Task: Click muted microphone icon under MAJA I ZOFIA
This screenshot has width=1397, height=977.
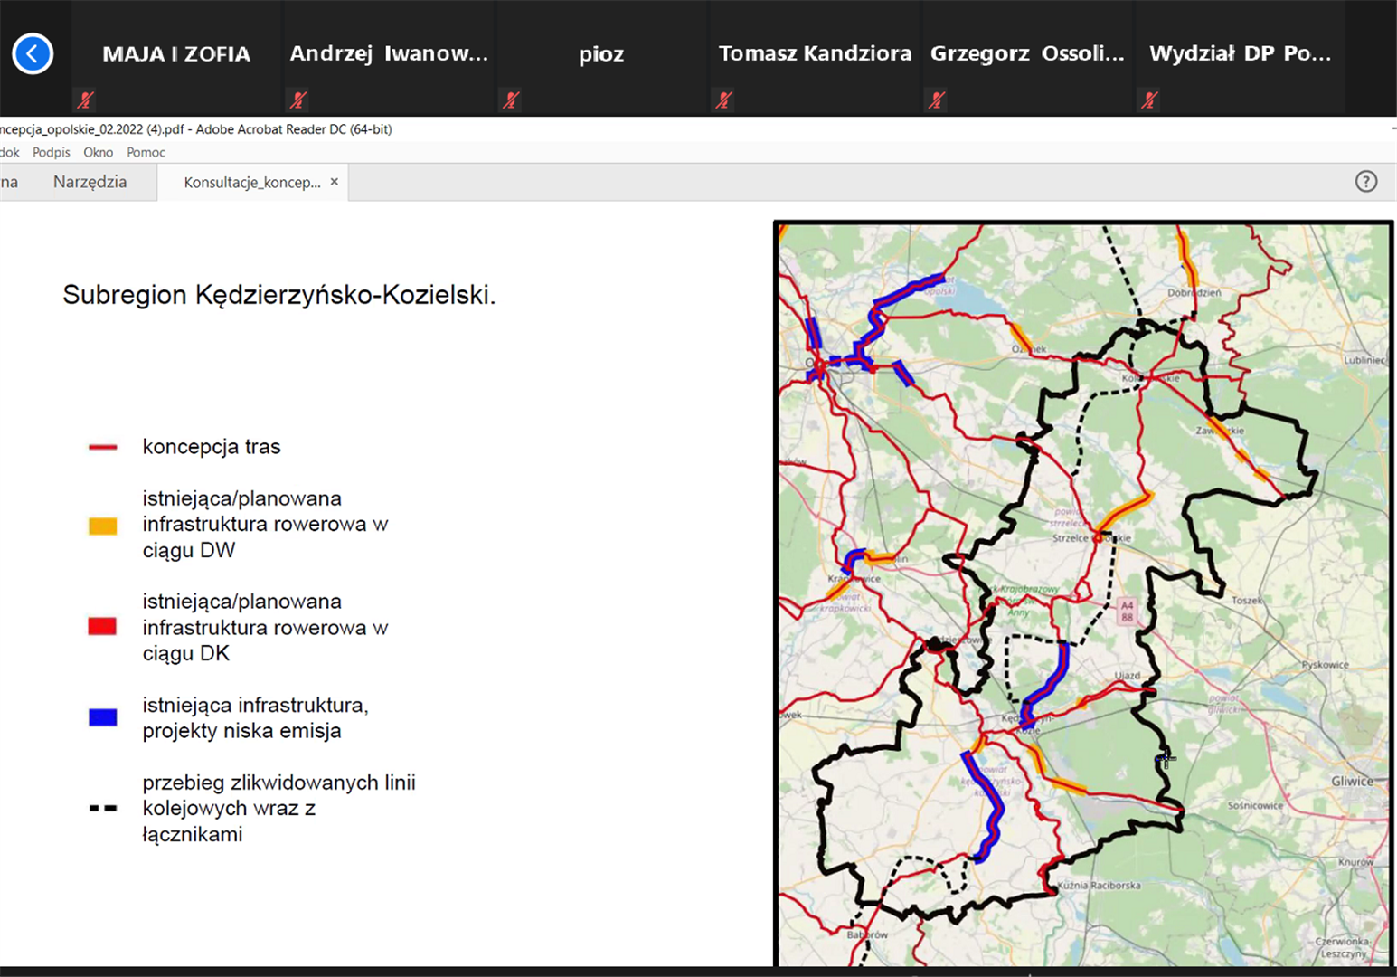Action: point(86,100)
